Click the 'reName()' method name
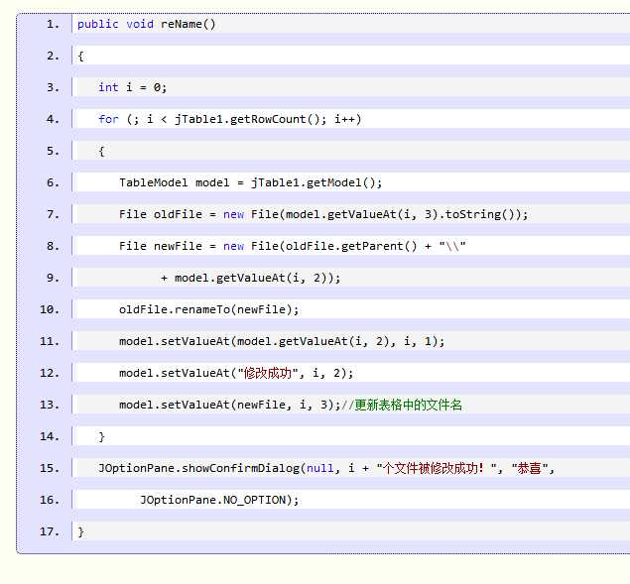This screenshot has width=630, height=584. [189, 24]
